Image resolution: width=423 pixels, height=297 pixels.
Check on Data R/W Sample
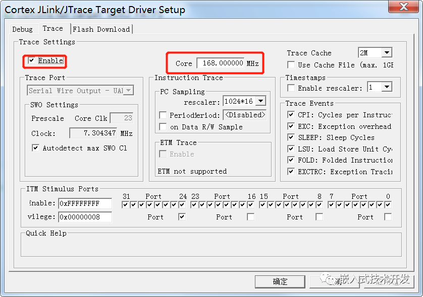pos(163,127)
